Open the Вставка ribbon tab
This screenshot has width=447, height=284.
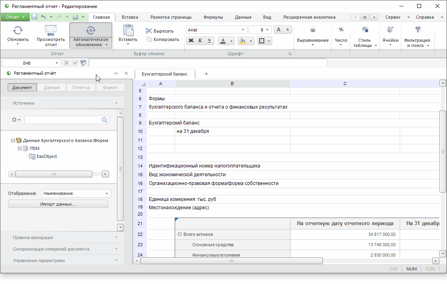[x=130, y=17]
